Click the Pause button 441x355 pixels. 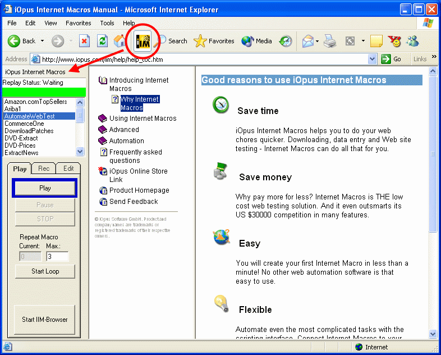45,204
